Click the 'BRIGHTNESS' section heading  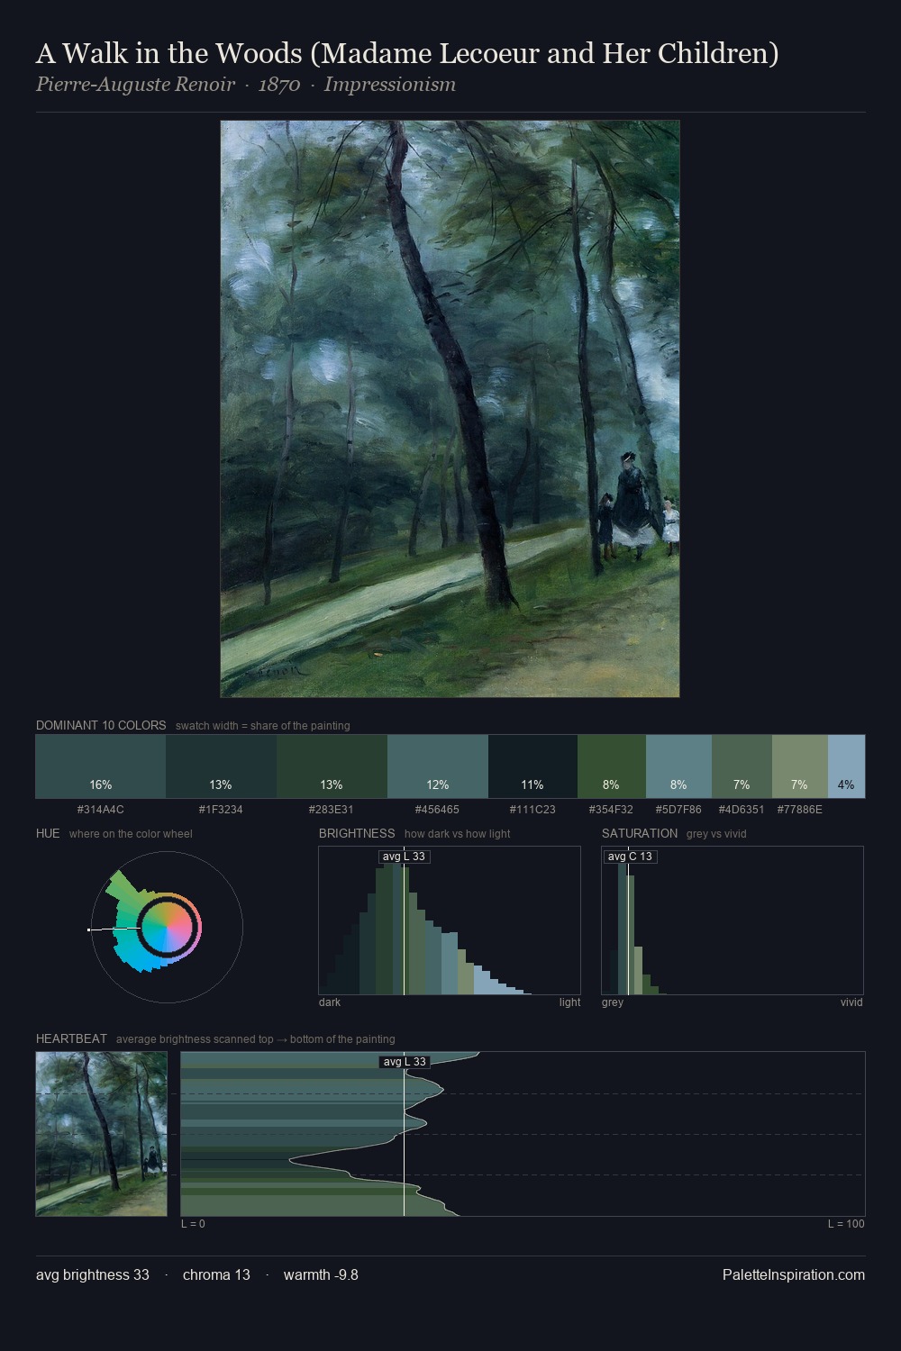point(357,833)
